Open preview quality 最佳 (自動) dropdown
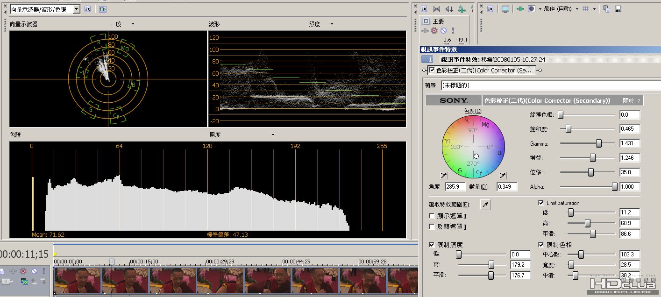661x297 pixels. pyautogui.click(x=561, y=9)
